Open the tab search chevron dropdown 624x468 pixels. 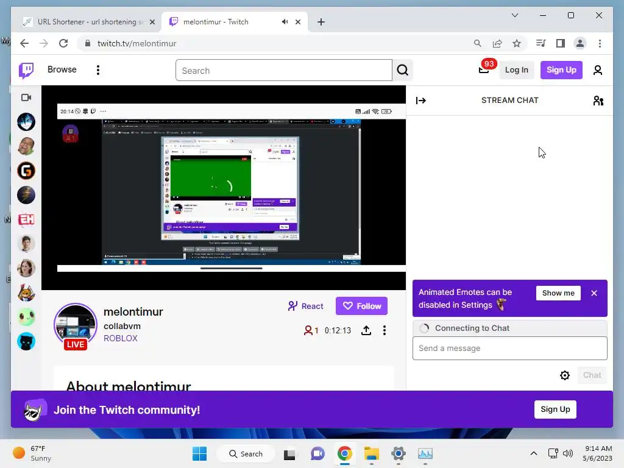(x=514, y=15)
